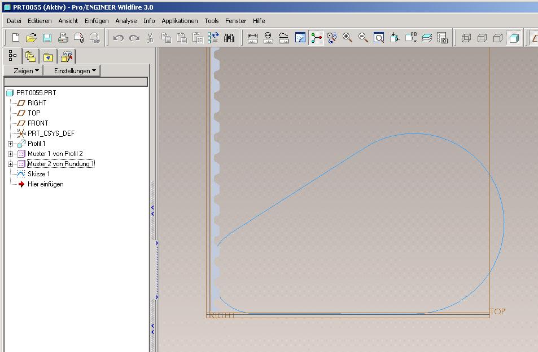
Task: Switch to no hidden line display mode
Action: coord(498,38)
